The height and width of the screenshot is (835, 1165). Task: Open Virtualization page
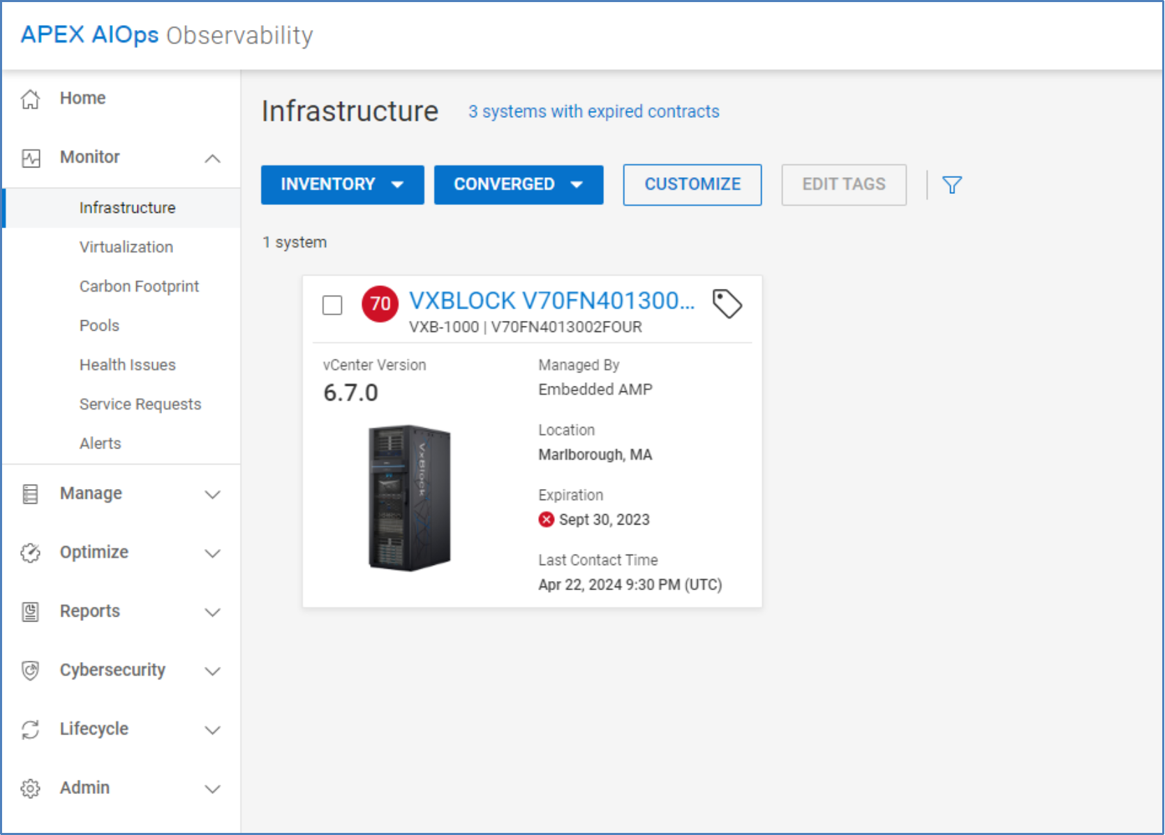pos(126,247)
